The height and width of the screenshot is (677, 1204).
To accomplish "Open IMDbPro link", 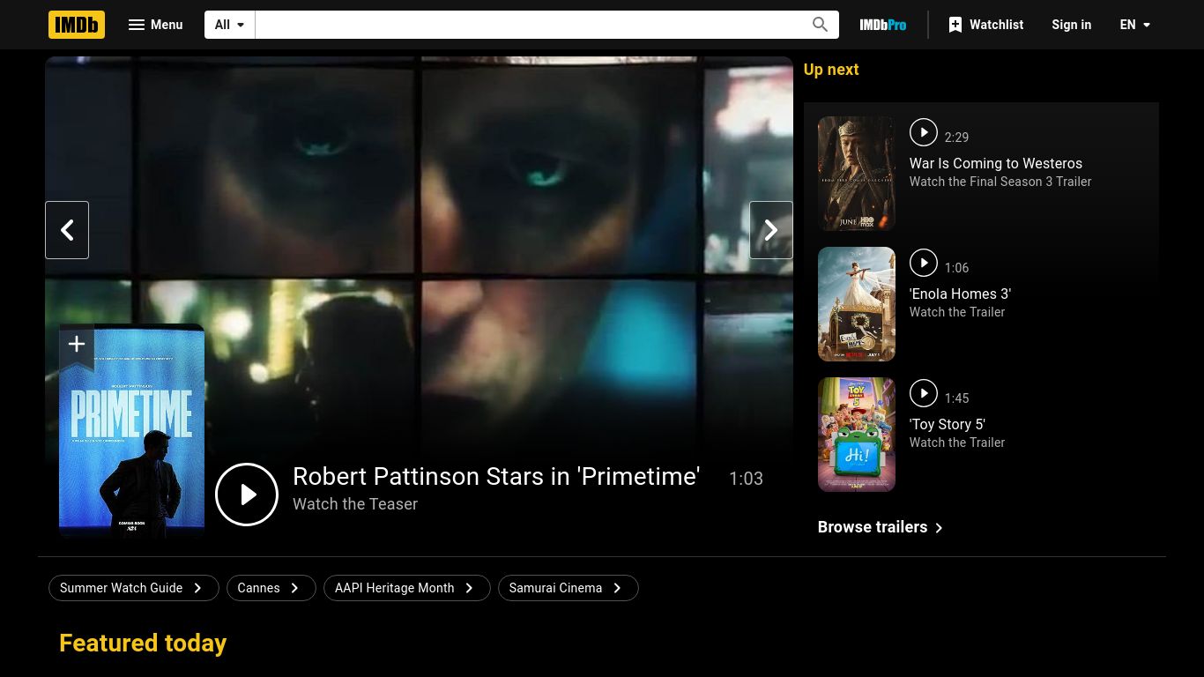I will (x=883, y=25).
